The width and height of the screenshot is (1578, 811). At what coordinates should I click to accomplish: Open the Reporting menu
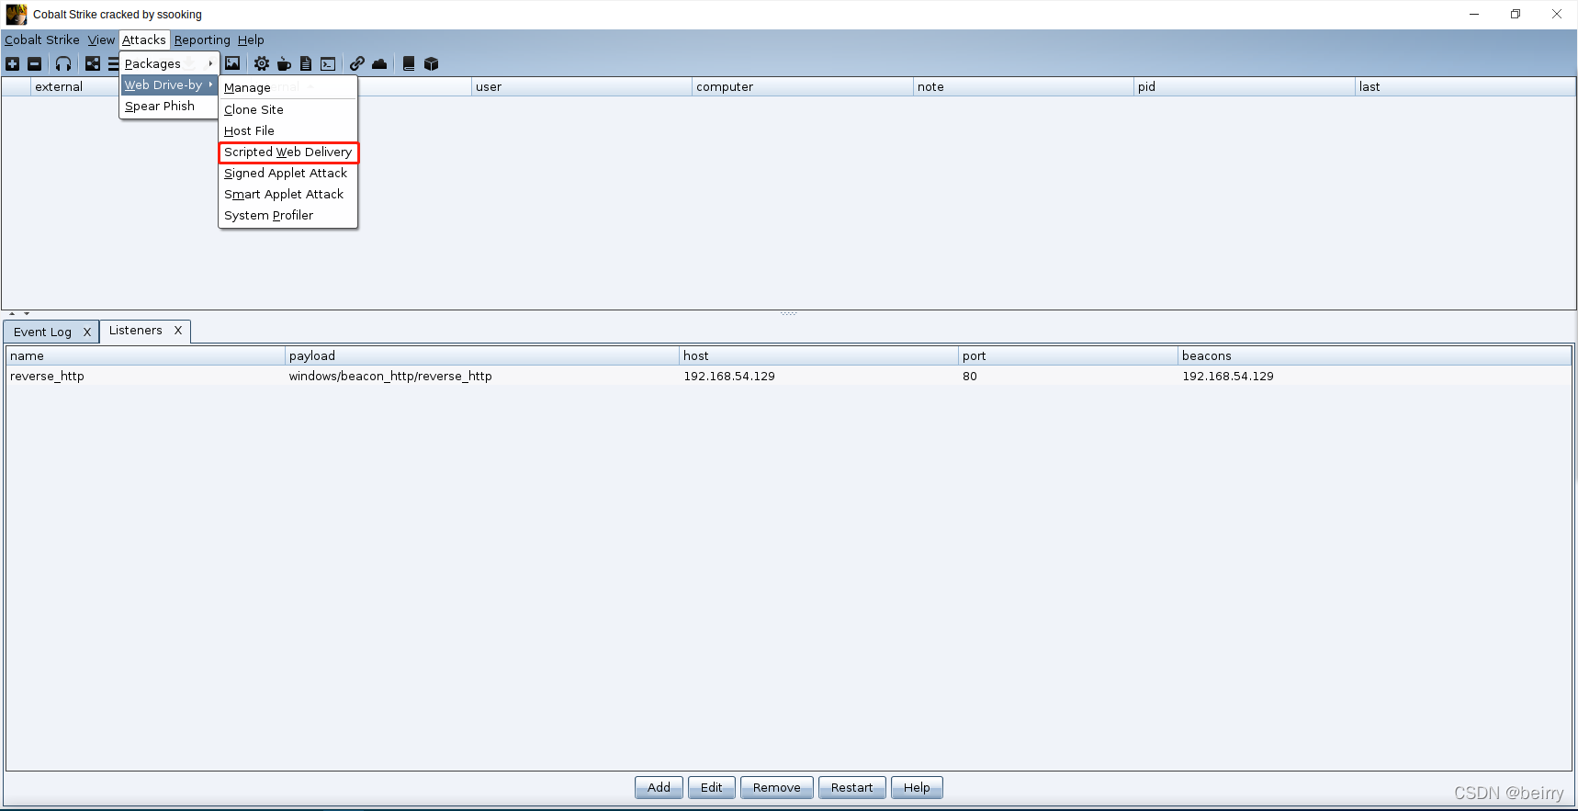[x=202, y=39]
